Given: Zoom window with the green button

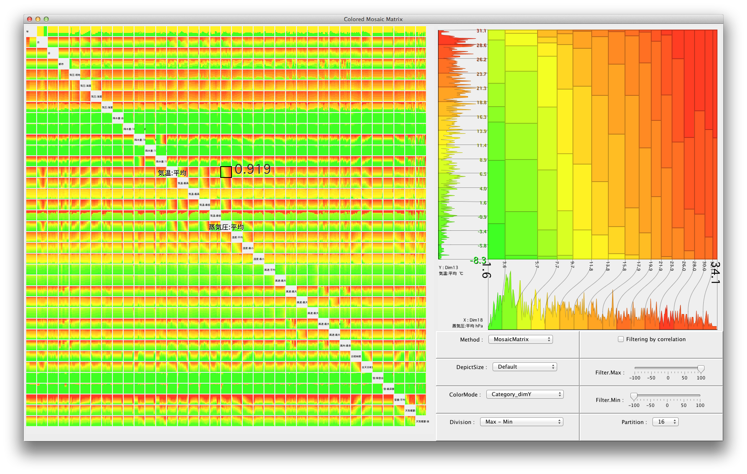Looking at the screenshot, I should point(46,19).
